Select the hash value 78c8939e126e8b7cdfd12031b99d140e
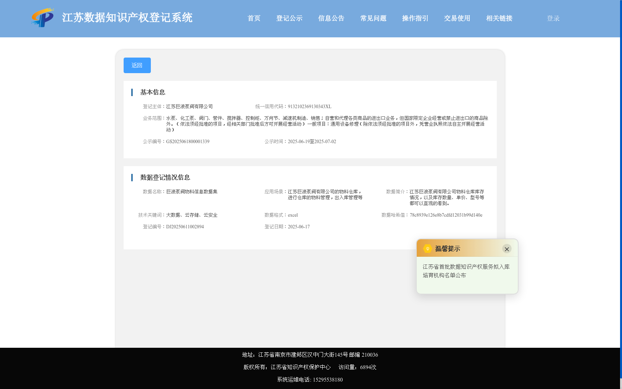The width and height of the screenshot is (622, 389). [446, 215]
